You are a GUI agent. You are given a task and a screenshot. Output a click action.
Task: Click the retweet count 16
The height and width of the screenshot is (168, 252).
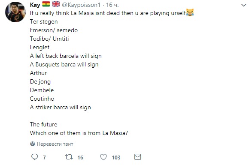tap(80, 157)
